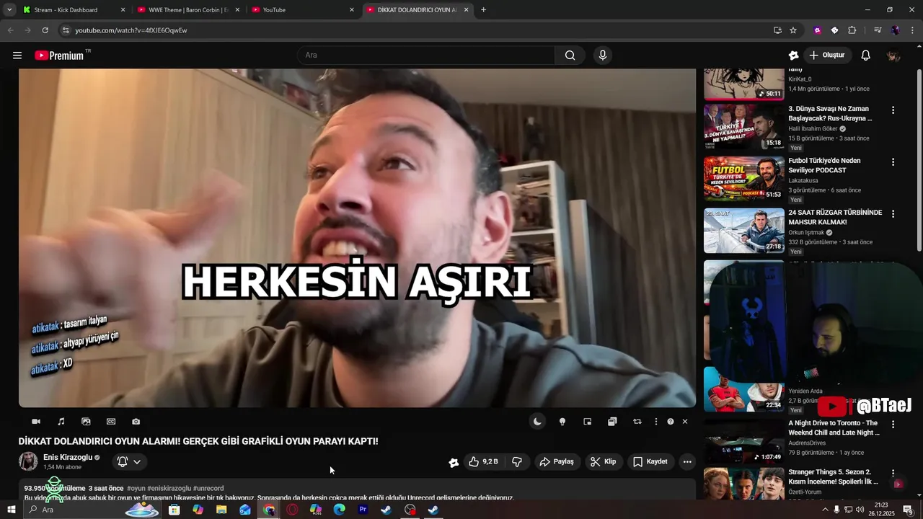The width and height of the screenshot is (923, 519).
Task: Open options for the Night Drive to Toronto video
Action: 893,425
